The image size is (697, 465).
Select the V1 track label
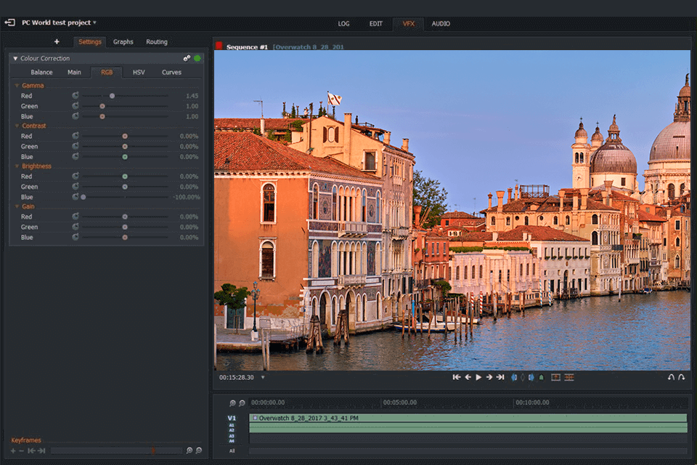232,418
